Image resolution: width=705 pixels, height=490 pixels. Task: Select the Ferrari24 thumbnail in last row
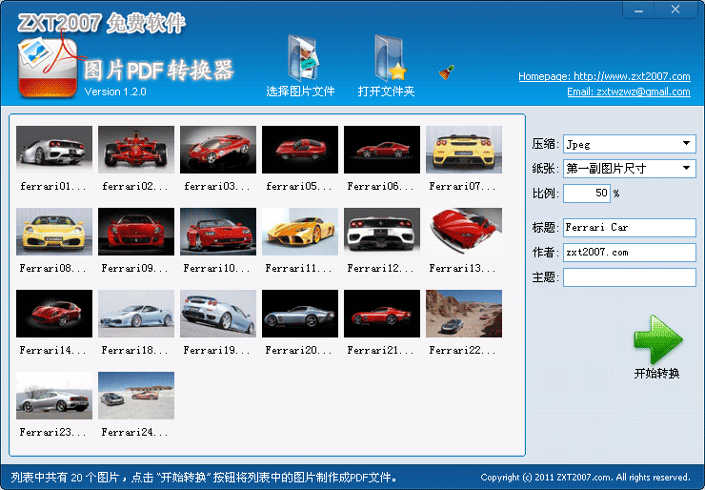(136, 395)
